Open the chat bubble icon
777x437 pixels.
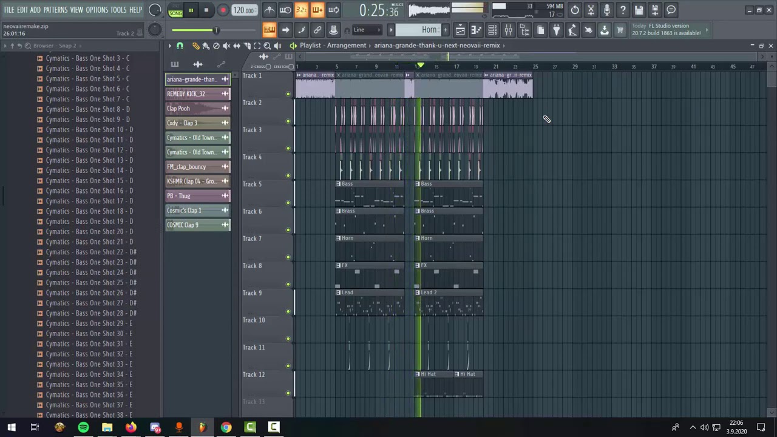671,10
